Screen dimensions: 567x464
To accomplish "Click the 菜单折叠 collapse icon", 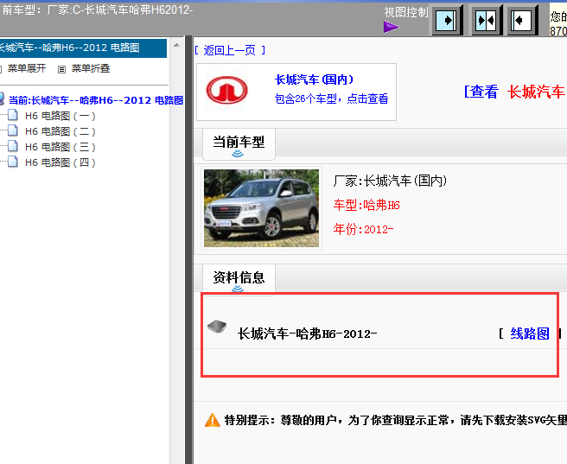I will click(x=62, y=69).
